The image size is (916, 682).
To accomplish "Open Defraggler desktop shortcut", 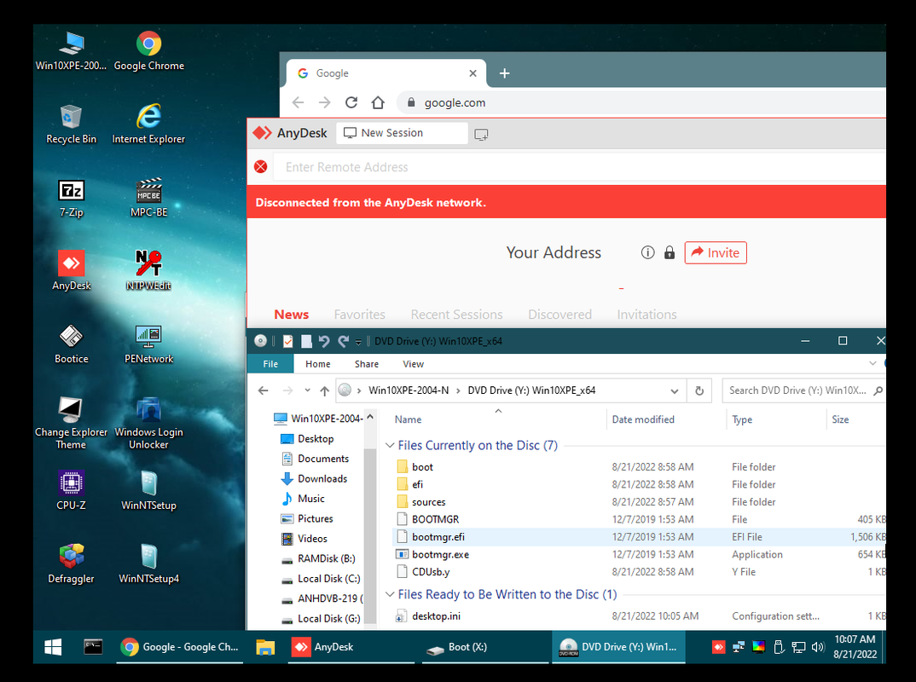I will (x=72, y=564).
